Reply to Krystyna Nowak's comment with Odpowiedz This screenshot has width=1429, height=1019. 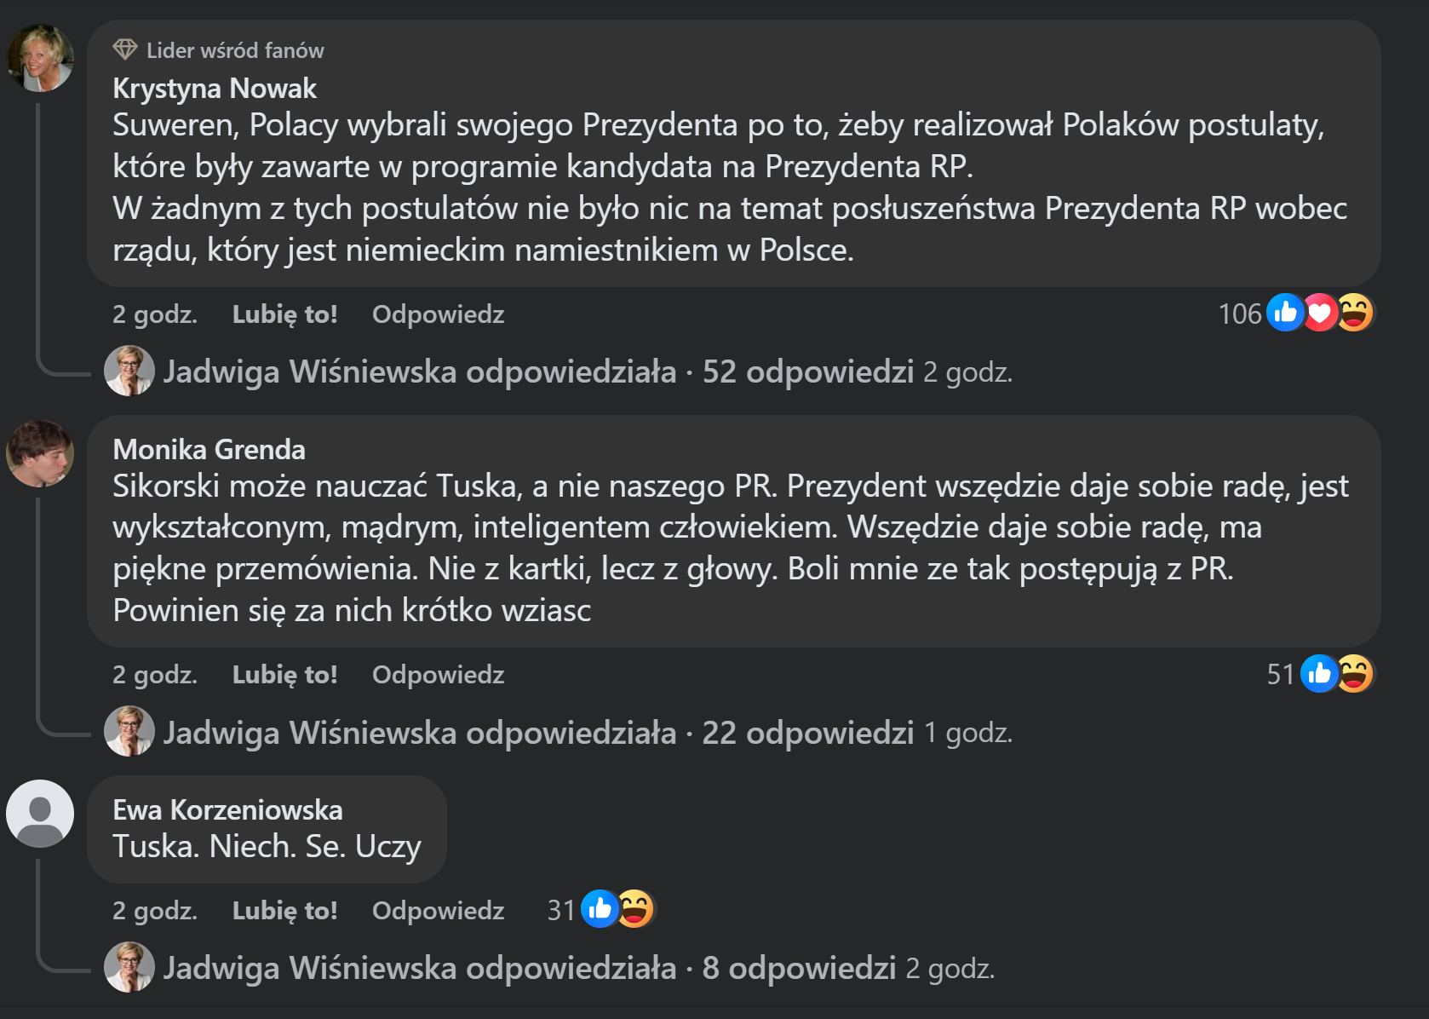438,314
